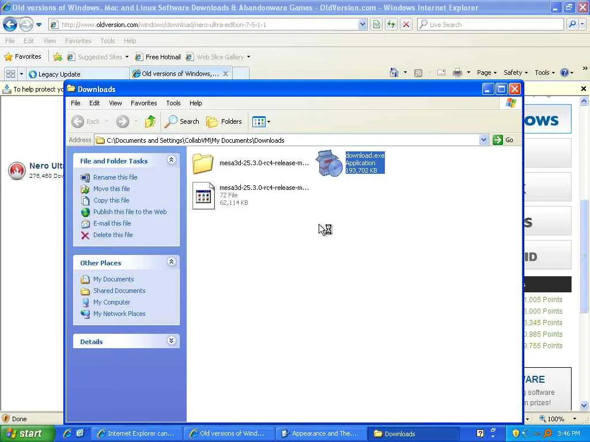The width and height of the screenshot is (590, 442).
Task: Click the IE Help question mark icon
Action: (x=565, y=73)
